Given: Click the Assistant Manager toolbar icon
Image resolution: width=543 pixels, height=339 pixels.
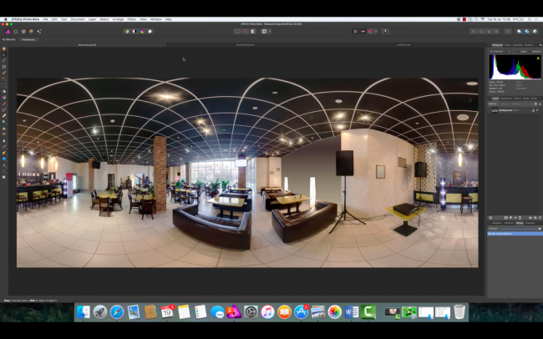Looking at the screenshot, I should pyautogui.click(x=385, y=32).
